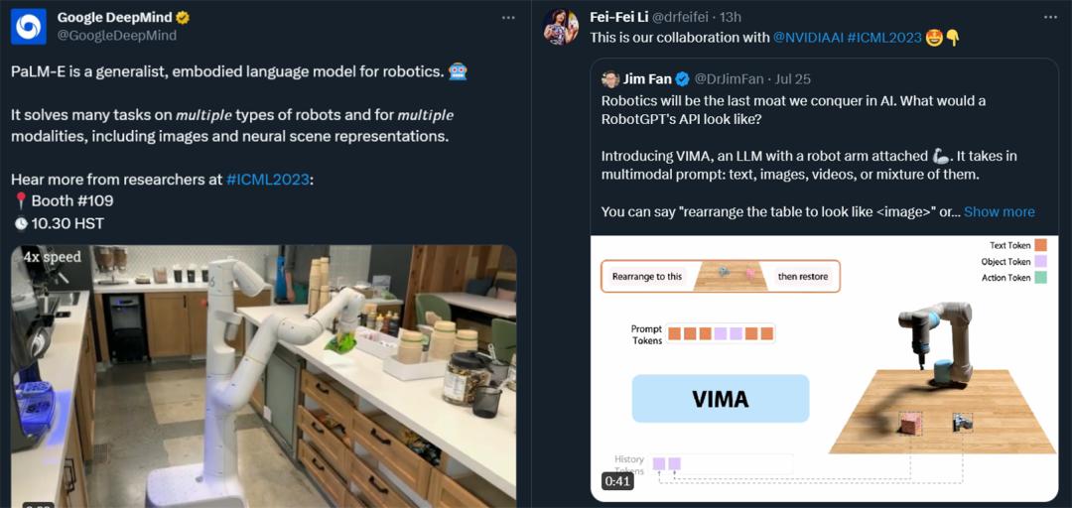Screen dimensions: 1072x508
Task: Open Google DeepMind profile avatar
Action: (28, 26)
